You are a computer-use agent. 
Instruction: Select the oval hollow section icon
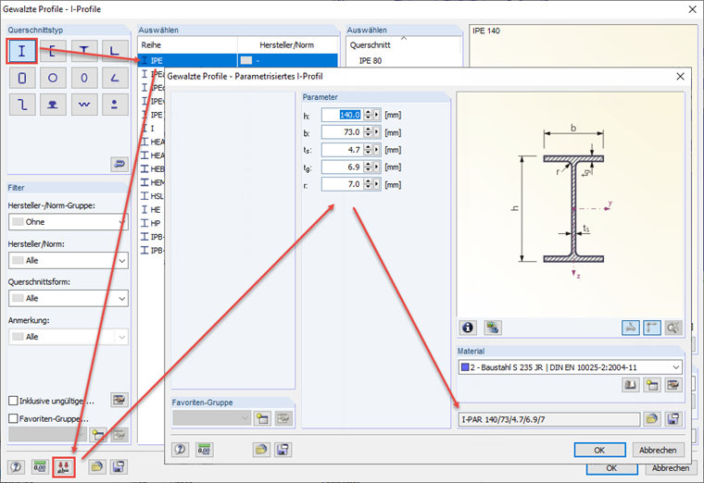84,78
